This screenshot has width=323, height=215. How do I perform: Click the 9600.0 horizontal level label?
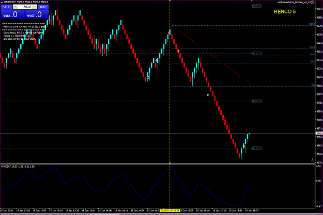click(257, 101)
